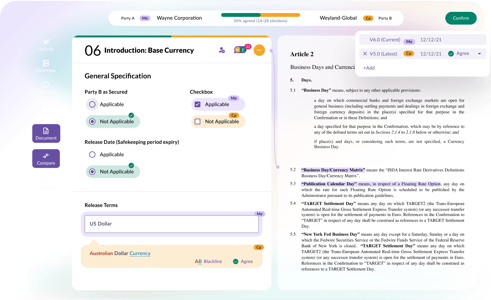Click the Me badge beside Wayne Corporation
This screenshot has width=491, height=300.
[x=145, y=18]
